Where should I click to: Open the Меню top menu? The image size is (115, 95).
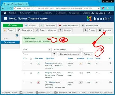coord(38,13)
